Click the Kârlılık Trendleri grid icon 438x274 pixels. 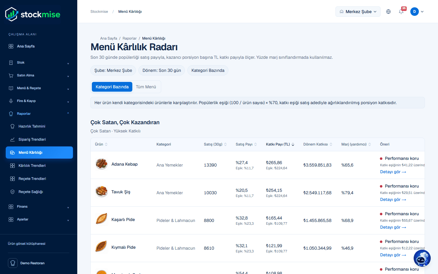click(x=12, y=166)
